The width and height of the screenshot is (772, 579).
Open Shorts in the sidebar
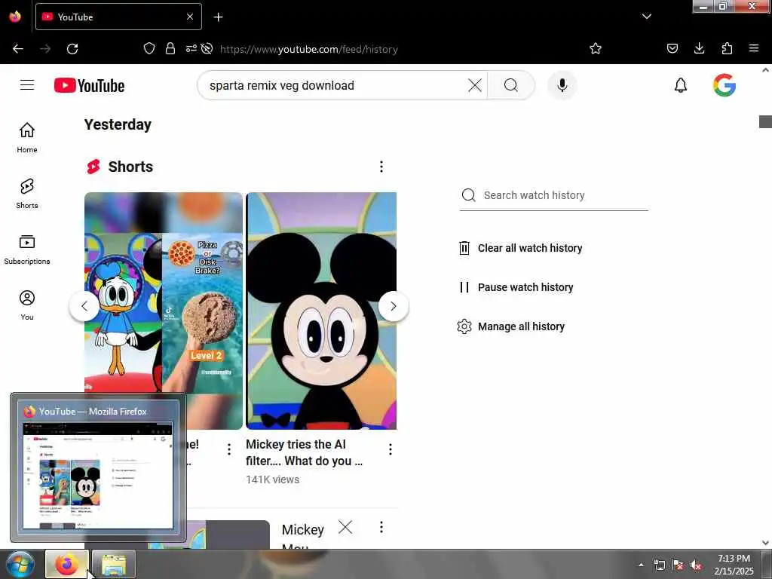[27, 194]
